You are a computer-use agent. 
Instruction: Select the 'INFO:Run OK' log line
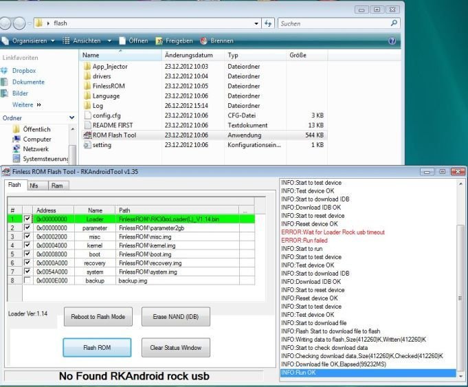[368, 373]
